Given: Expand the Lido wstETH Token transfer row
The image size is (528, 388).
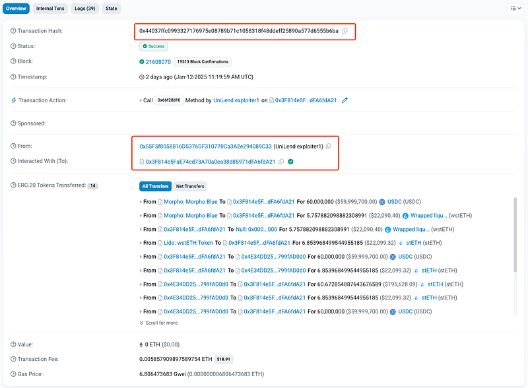Looking at the screenshot, I should coord(141,243).
